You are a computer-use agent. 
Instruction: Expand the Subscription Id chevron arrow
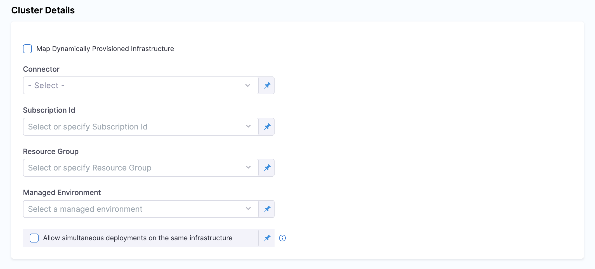(x=248, y=126)
